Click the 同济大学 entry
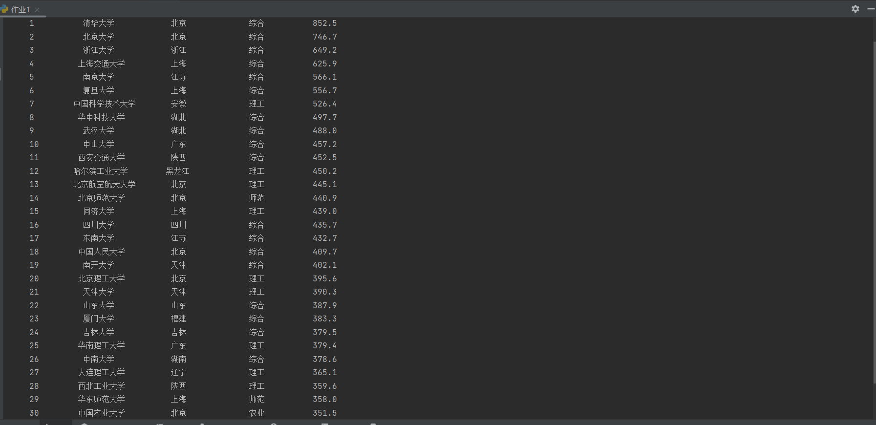876x425 pixels. pos(98,211)
